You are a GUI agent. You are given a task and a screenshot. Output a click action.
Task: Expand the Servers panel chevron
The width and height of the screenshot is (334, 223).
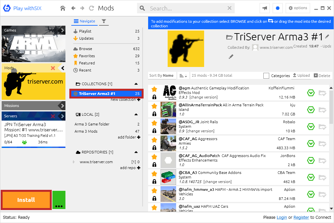[x=63, y=116]
